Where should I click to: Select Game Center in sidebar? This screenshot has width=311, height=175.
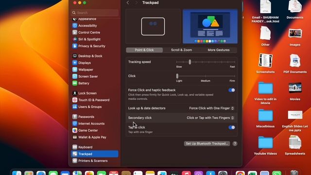(86, 130)
